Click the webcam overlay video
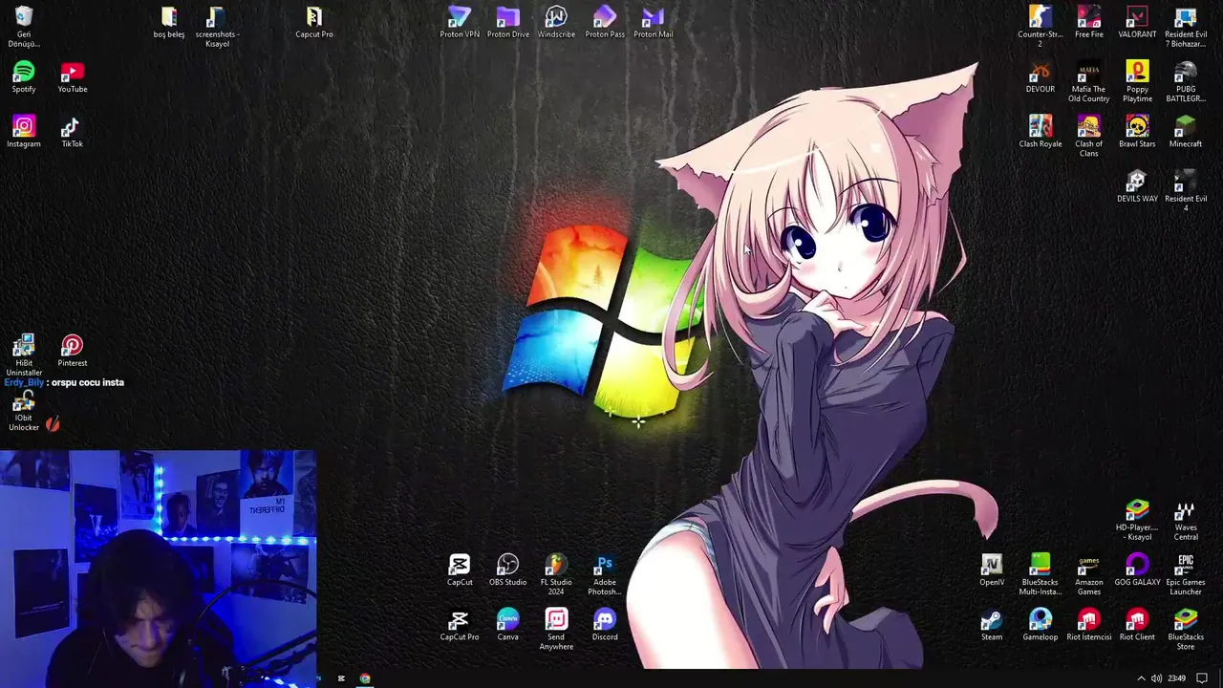 158,569
